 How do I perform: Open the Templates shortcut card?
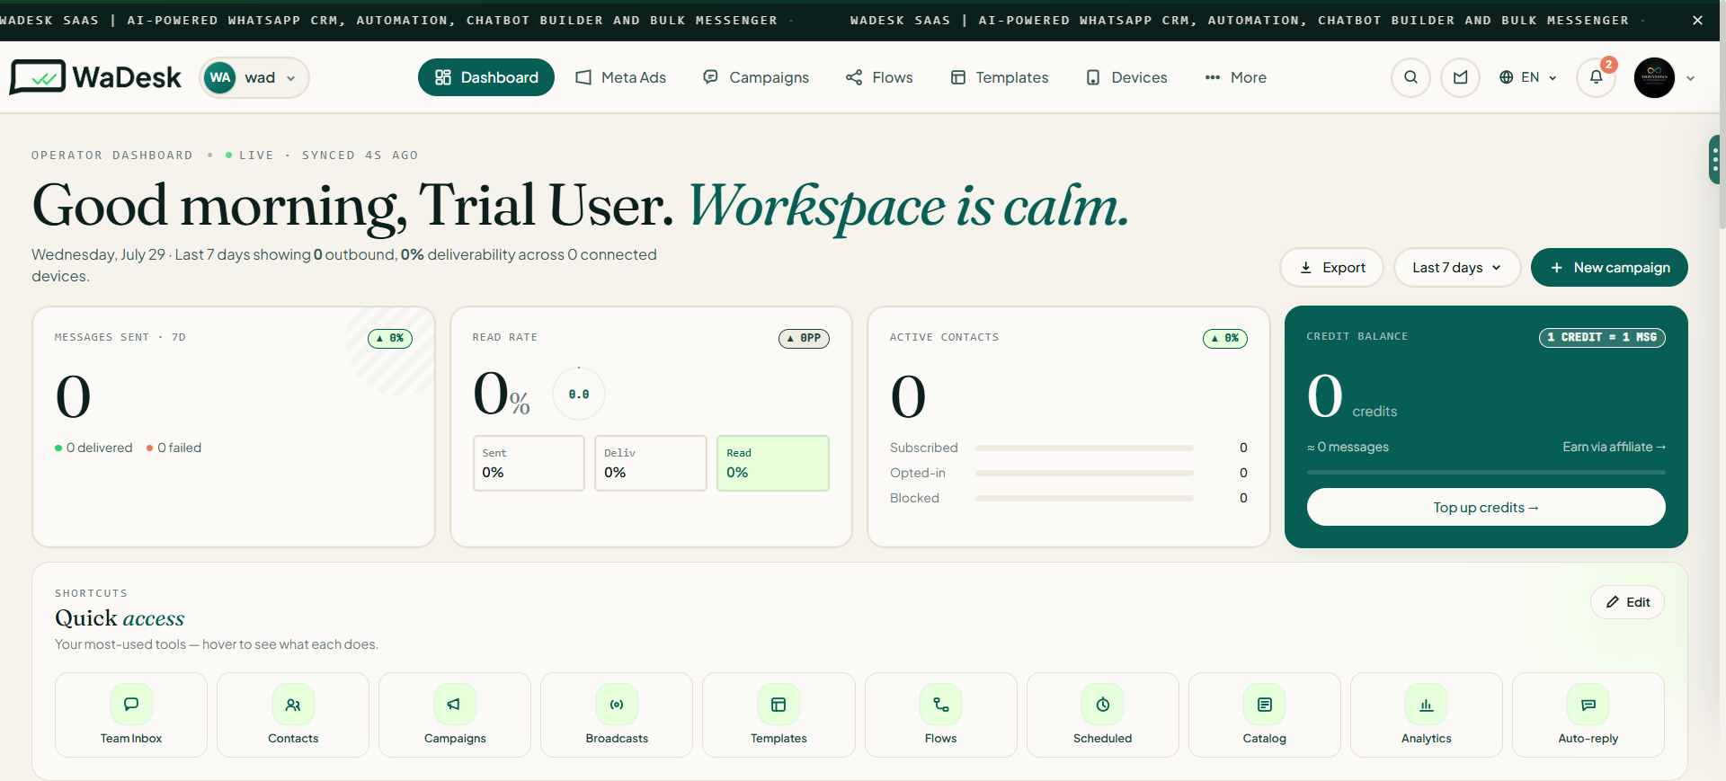[778, 714]
